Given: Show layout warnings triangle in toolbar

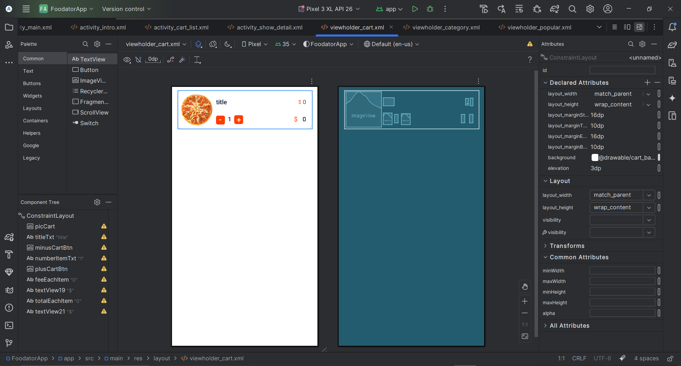Looking at the screenshot, I should 530,44.
